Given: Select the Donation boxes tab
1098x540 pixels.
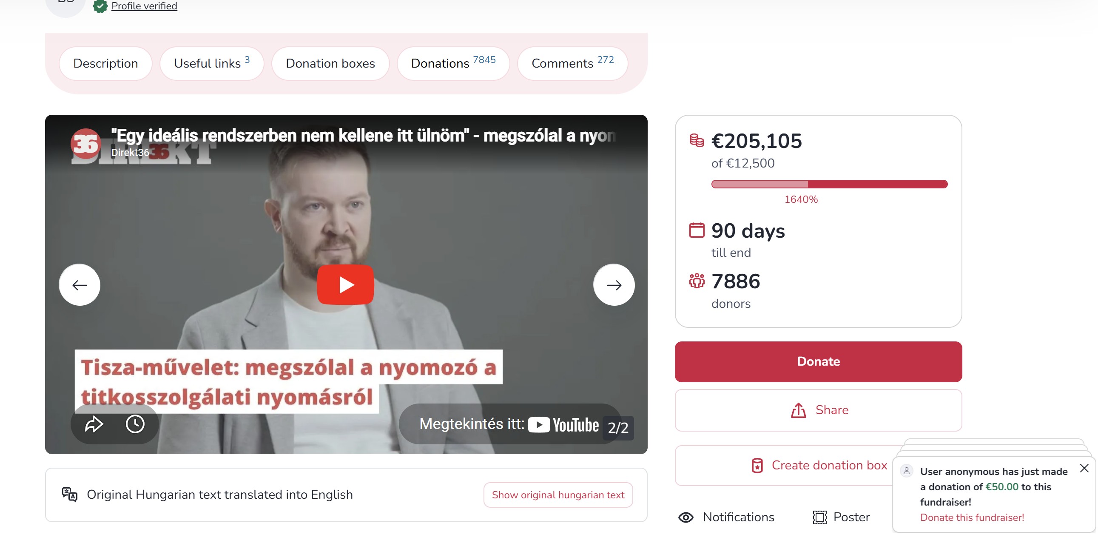Looking at the screenshot, I should [x=330, y=63].
